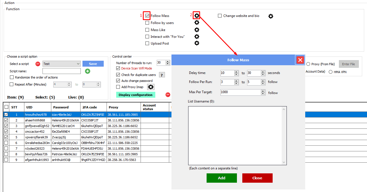
Task: Increase Delay time minimum value spinner
Action: tap(236, 72)
